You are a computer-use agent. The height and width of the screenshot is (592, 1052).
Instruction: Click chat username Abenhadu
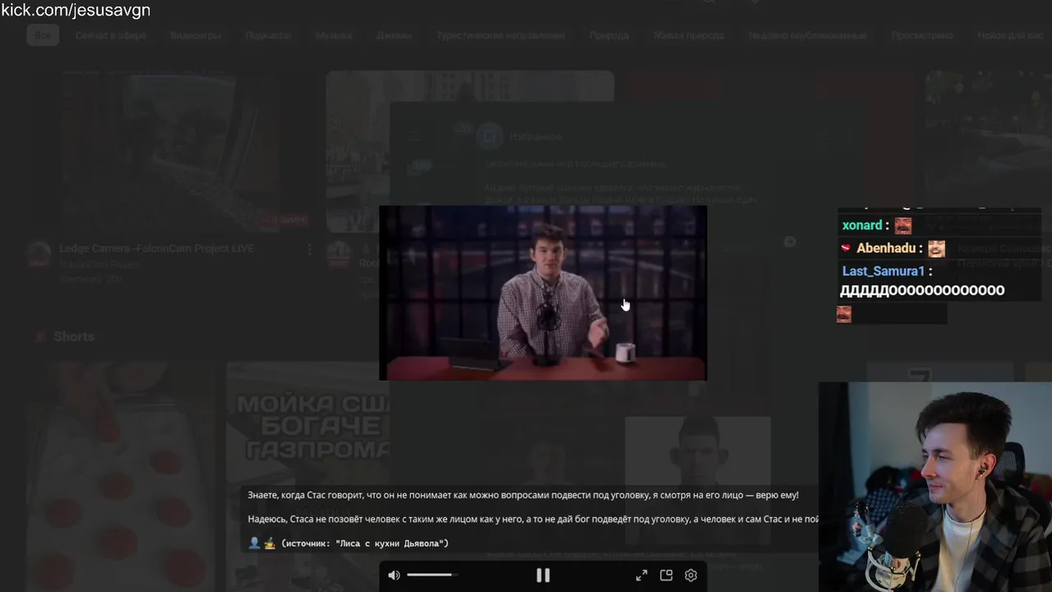tap(886, 248)
